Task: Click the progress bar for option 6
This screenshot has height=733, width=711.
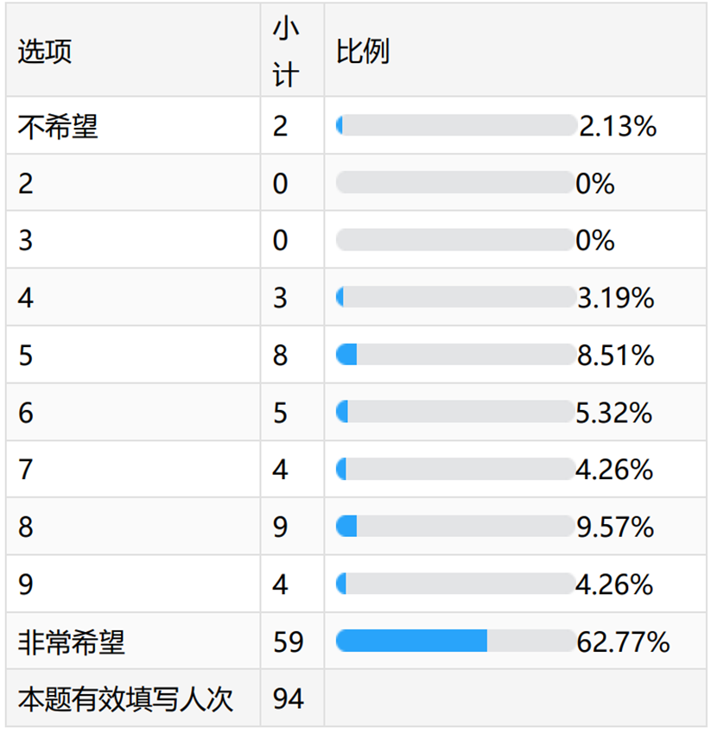Action: point(455,412)
